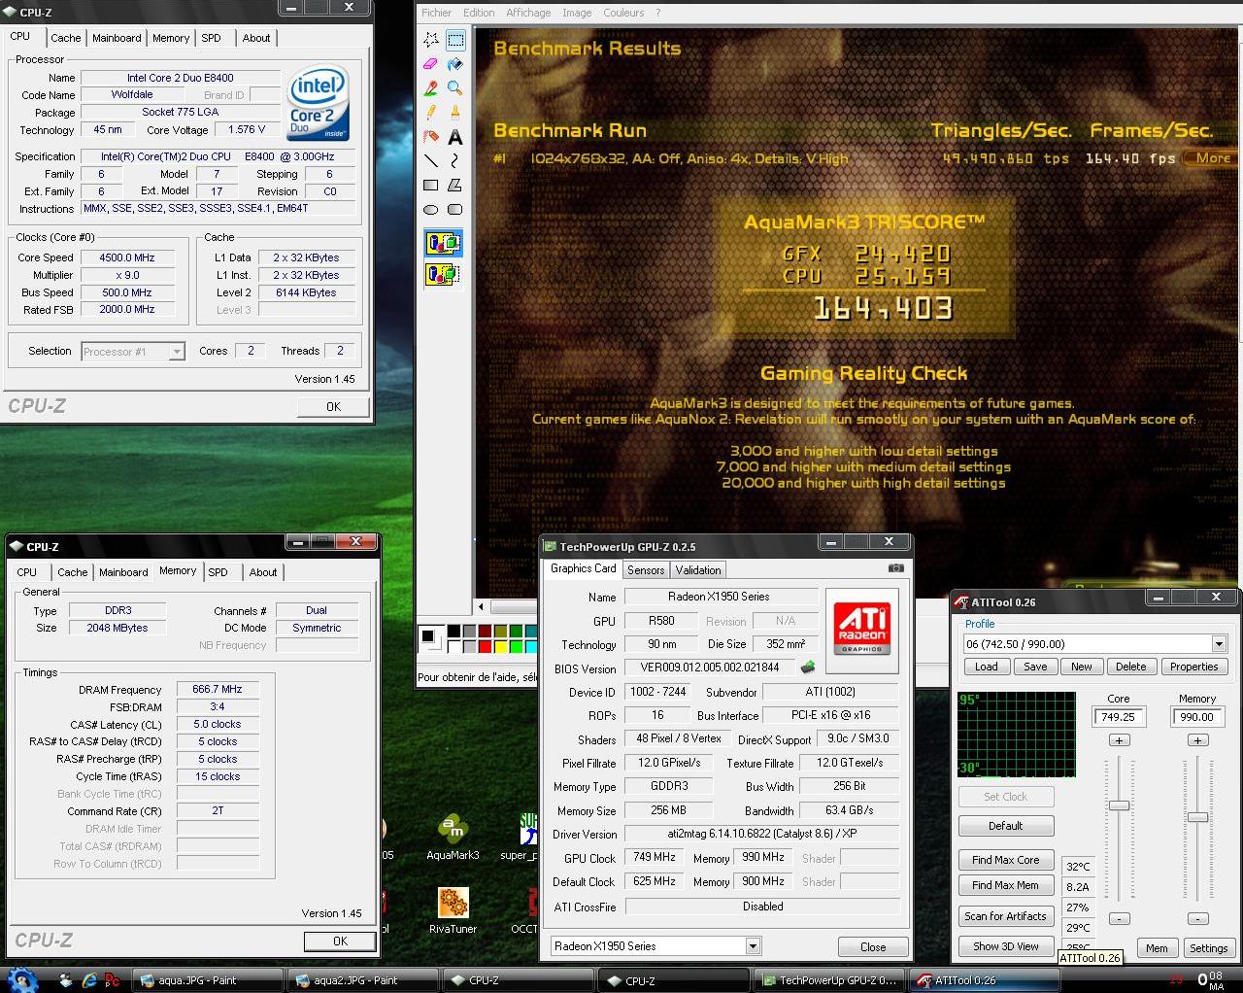Viewport: 1243px width, 993px height.
Task: Choose the transparent selection option in Paint
Action: [x=443, y=275]
